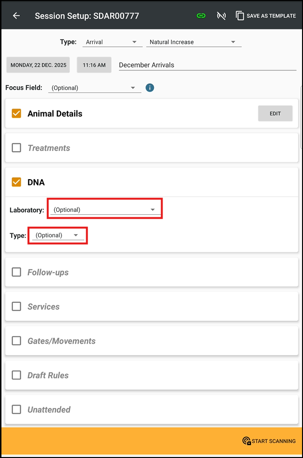The image size is (303, 458).
Task: Click the disconnected signal icon
Action: tap(221, 16)
